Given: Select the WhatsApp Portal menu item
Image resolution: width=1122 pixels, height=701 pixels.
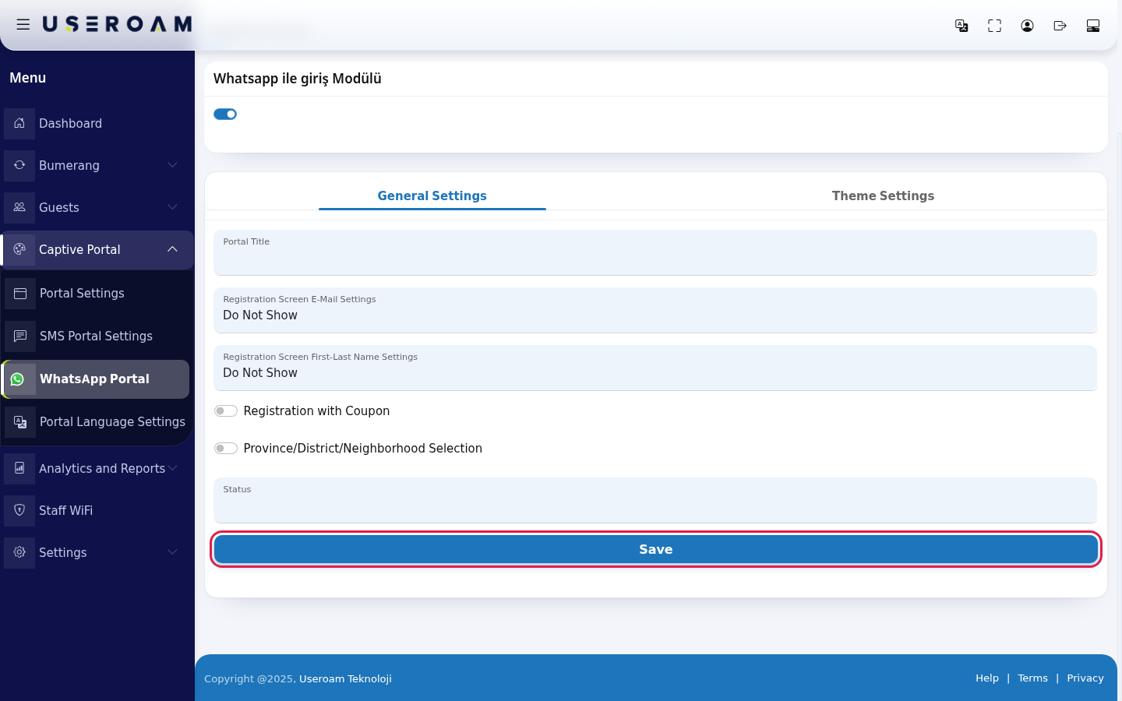Looking at the screenshot, I should (x=96, y=379).
